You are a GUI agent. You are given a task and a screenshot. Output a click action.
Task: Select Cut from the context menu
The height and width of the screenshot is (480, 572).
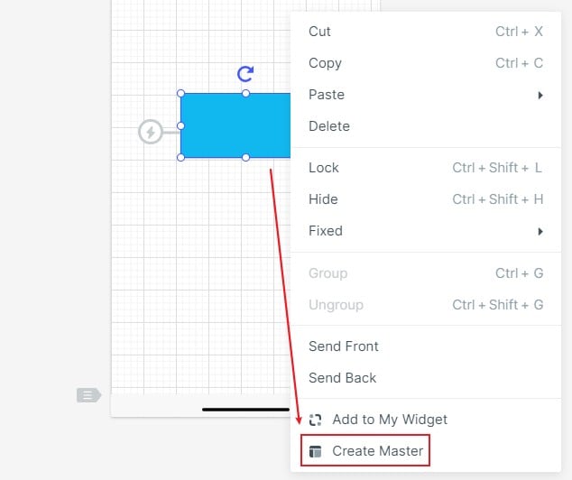[320, 32]
